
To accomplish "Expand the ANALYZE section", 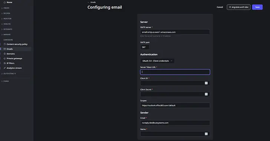I will click(6, 24).
